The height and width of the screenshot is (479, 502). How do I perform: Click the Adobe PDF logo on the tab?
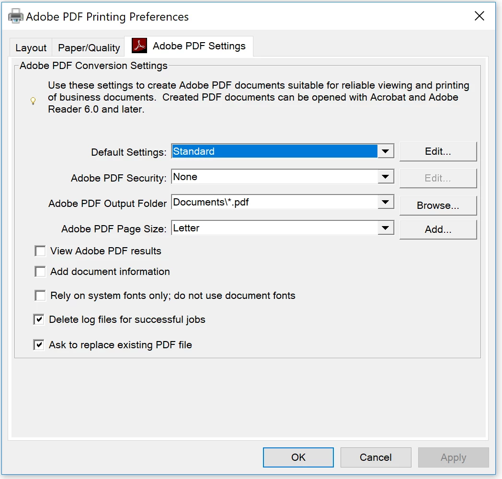[139, 46]
